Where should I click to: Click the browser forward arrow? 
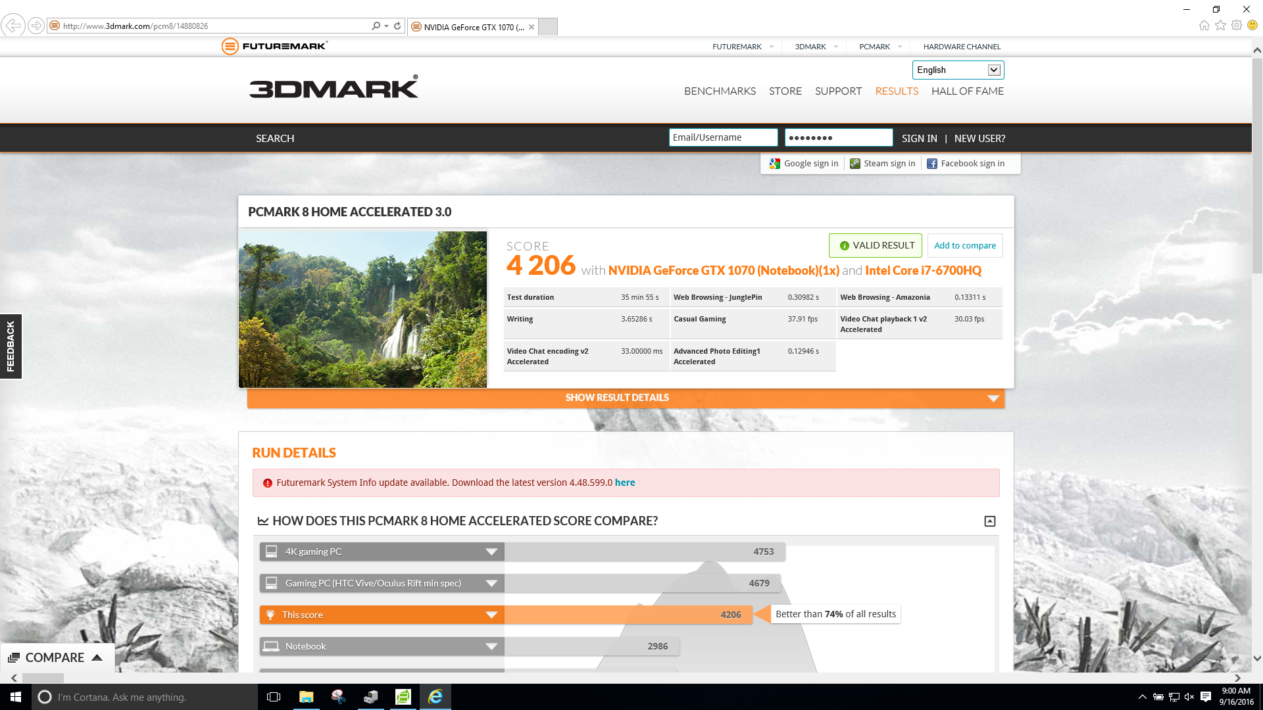coord(36,26)
